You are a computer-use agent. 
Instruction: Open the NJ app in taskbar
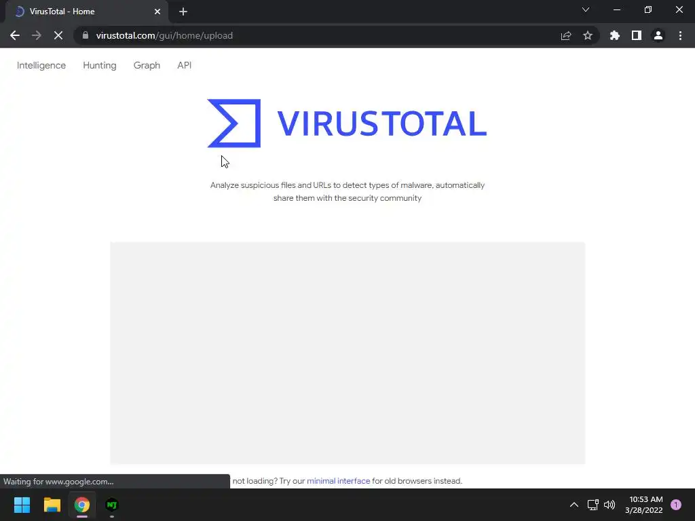pos(112,505)
